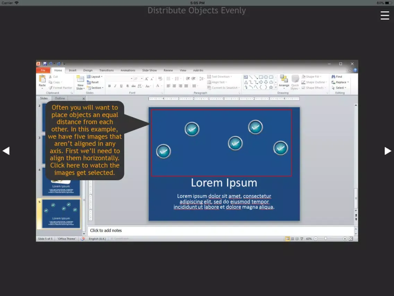
Task: Open the Shape Outline dropdown
Action: pyautogui.click(x=314, y=82)
